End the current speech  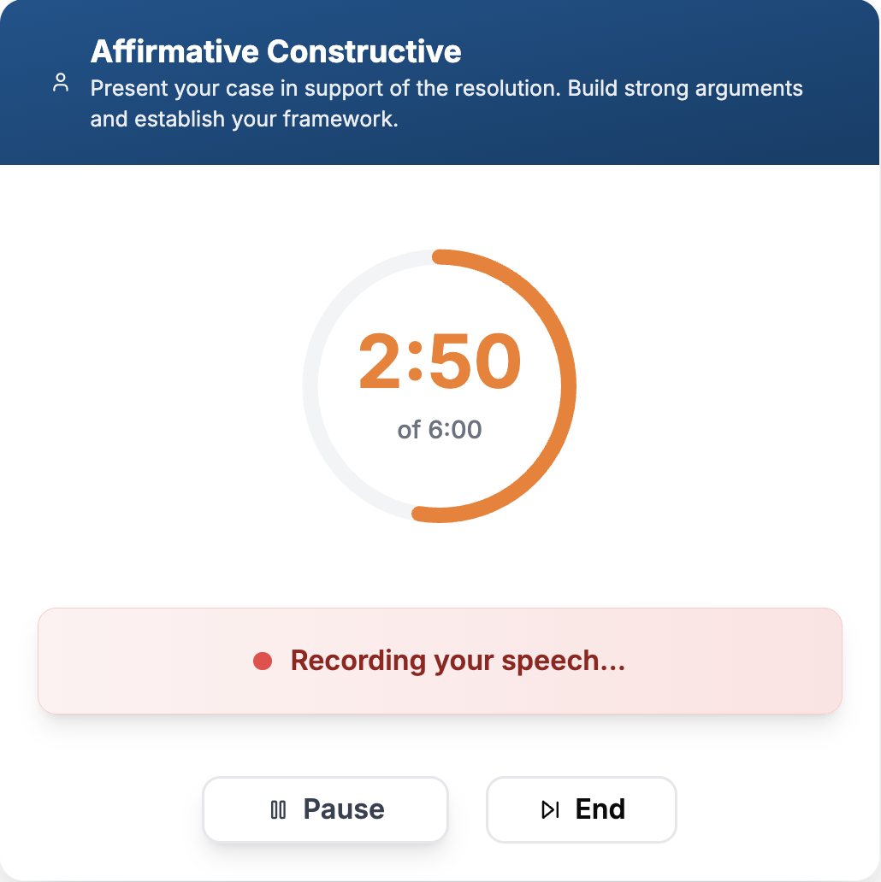(x=582, y=809)
